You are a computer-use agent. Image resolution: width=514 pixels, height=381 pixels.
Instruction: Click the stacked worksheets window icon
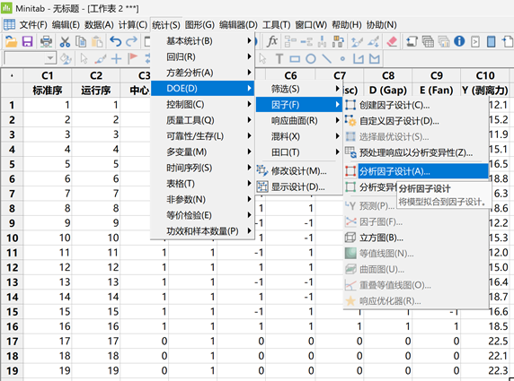[x=428, y=41]
